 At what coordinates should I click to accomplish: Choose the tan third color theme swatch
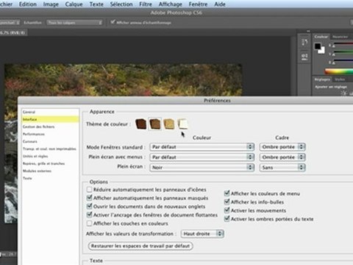point(169,124)
